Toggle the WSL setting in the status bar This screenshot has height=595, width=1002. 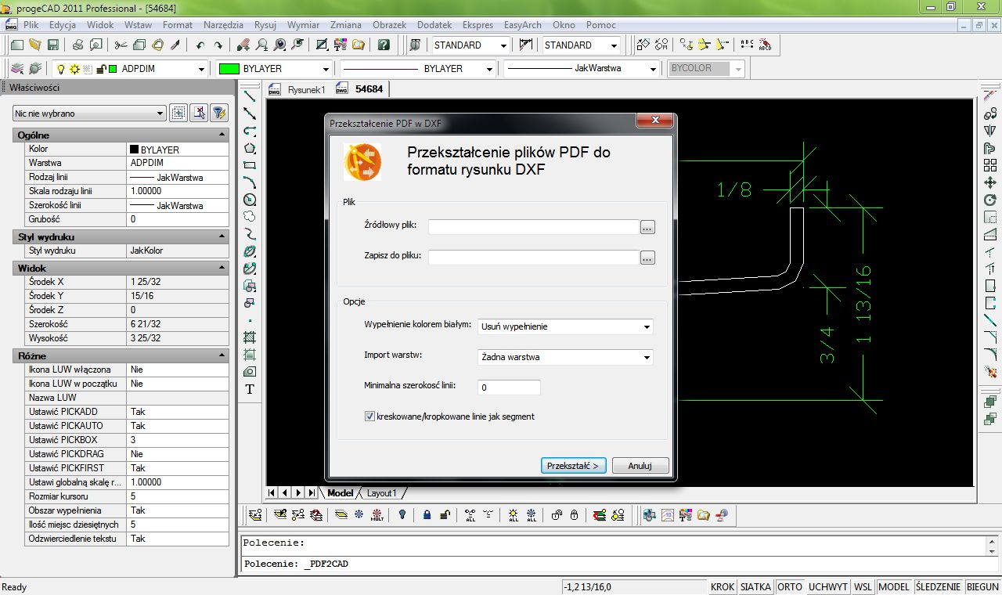pos(863,586)
